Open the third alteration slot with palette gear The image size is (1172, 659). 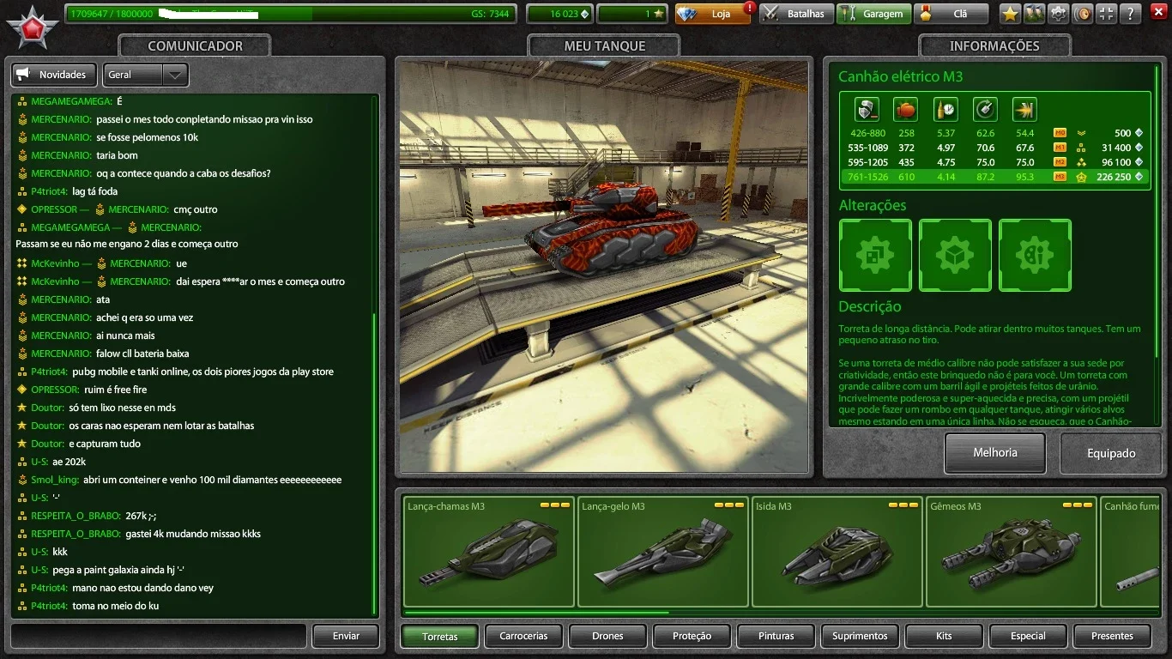(x=1035, y=255)
